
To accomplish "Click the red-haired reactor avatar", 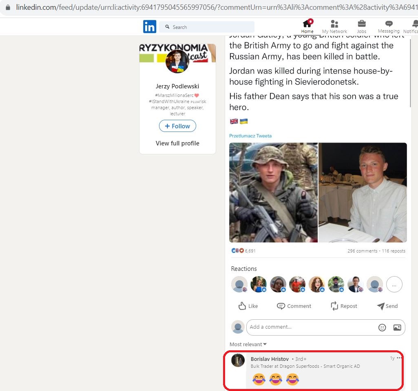I will 317,284.
